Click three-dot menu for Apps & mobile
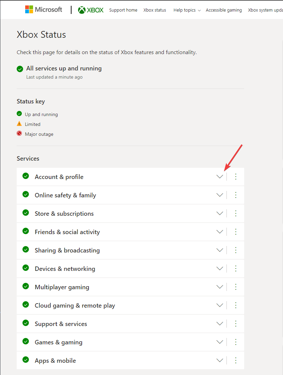 tap(236, 360)
